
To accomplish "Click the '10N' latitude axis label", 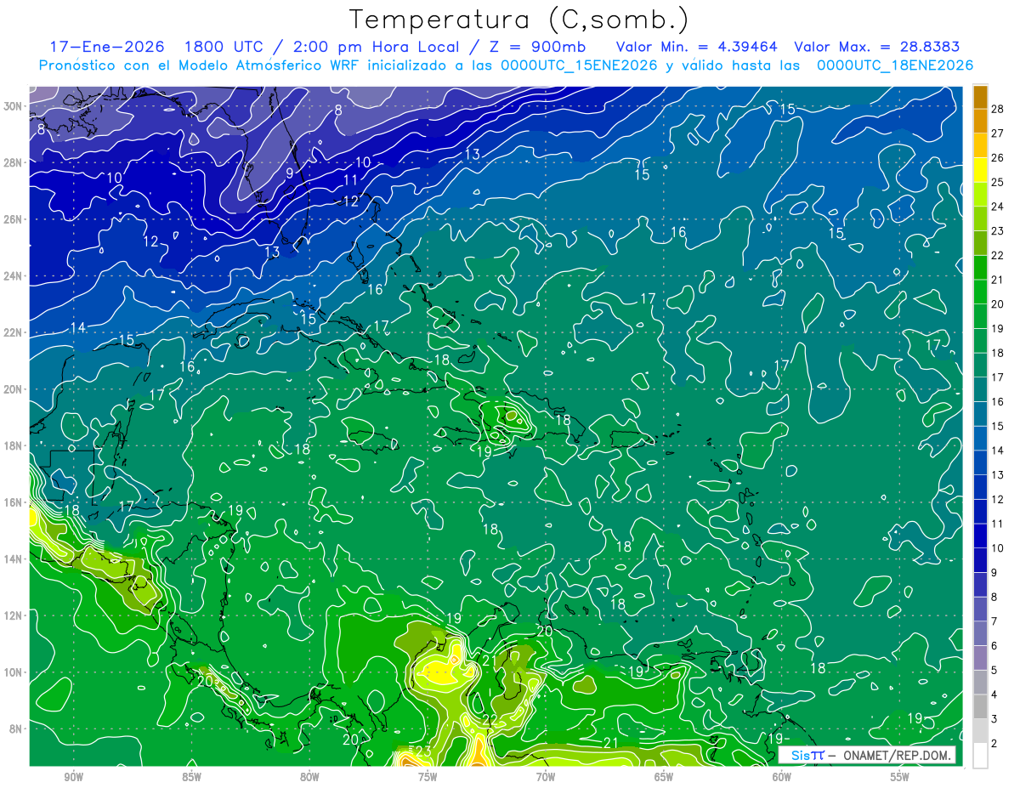I will [14, 672].
